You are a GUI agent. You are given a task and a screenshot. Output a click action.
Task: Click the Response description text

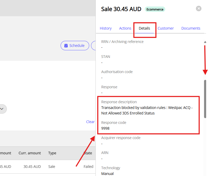(x=147, y=110)
